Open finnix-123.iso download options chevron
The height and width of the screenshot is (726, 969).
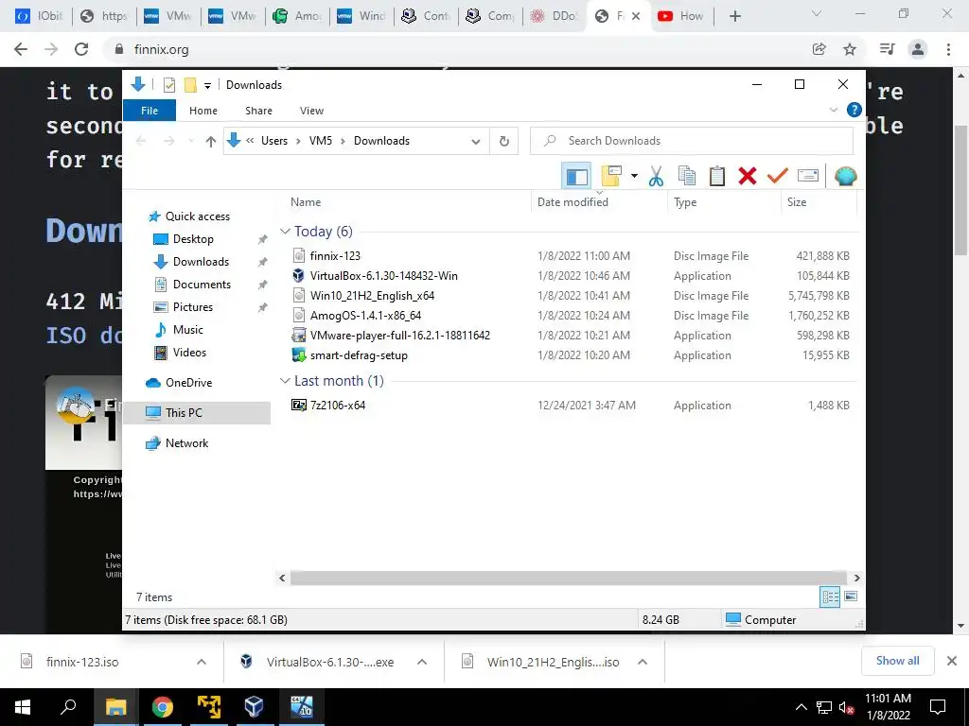pos(202,662)
